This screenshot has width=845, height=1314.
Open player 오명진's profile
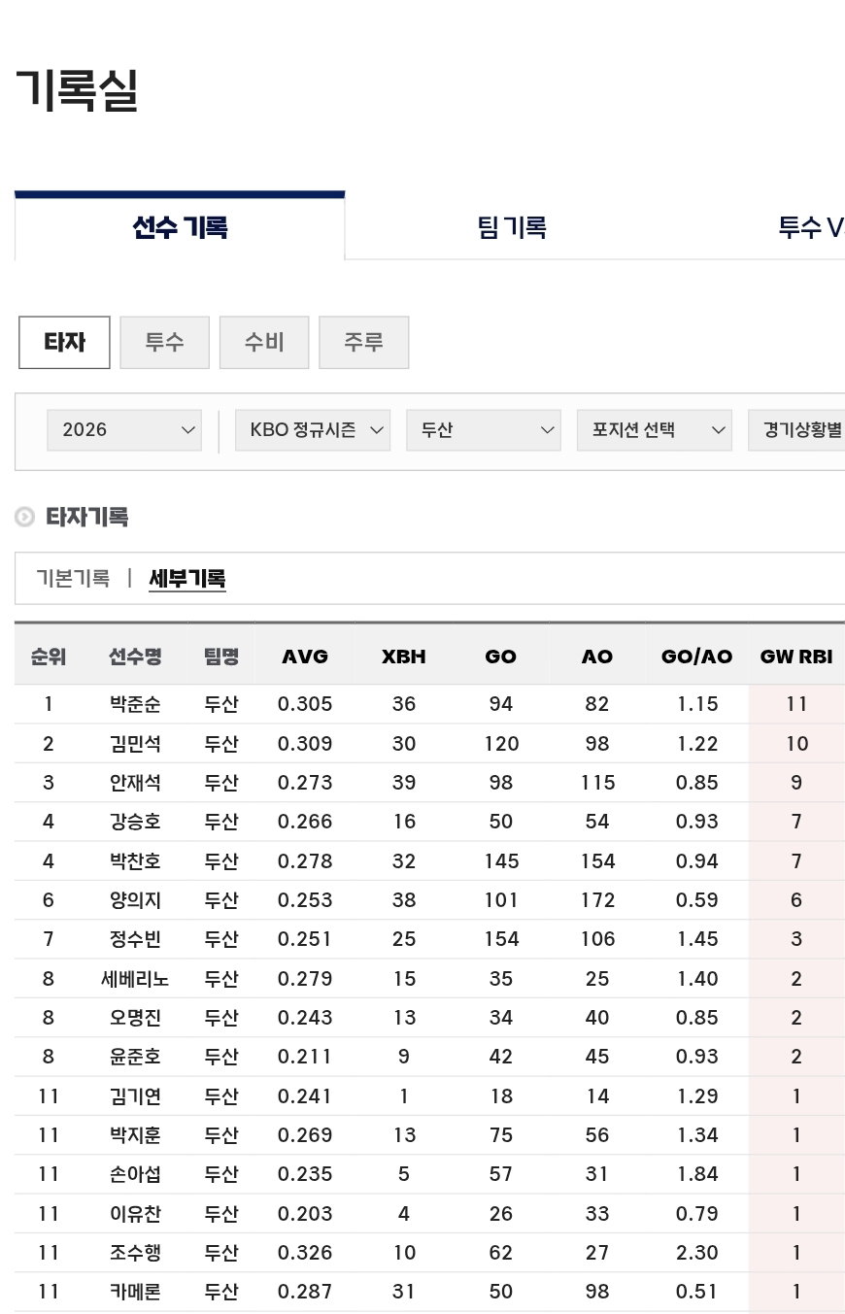point(135,1018)
